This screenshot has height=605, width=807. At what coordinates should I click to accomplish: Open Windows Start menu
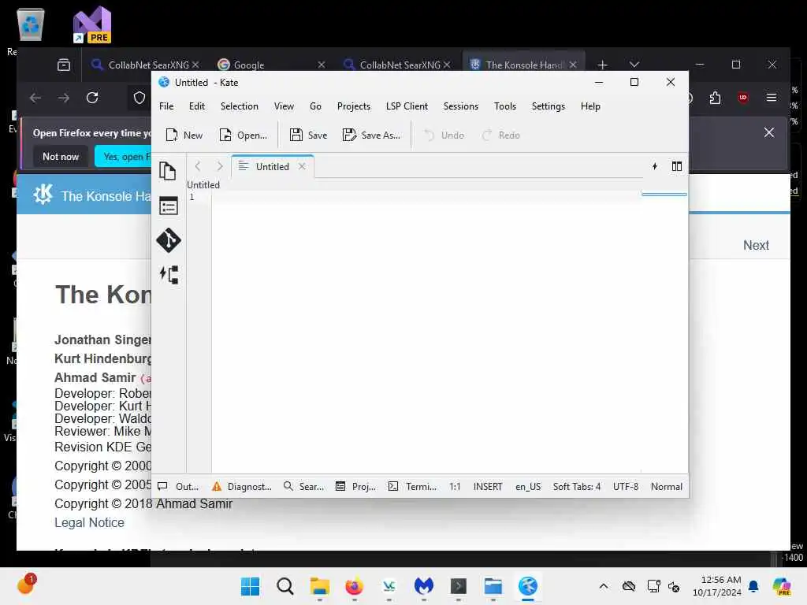pos(250,586)
